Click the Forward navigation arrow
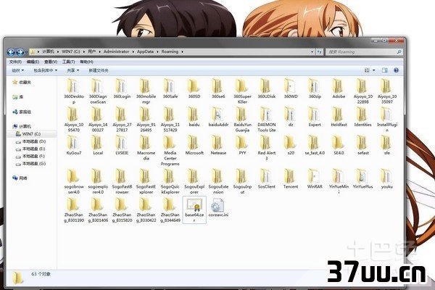435x290 pixels. coord(20,52)
